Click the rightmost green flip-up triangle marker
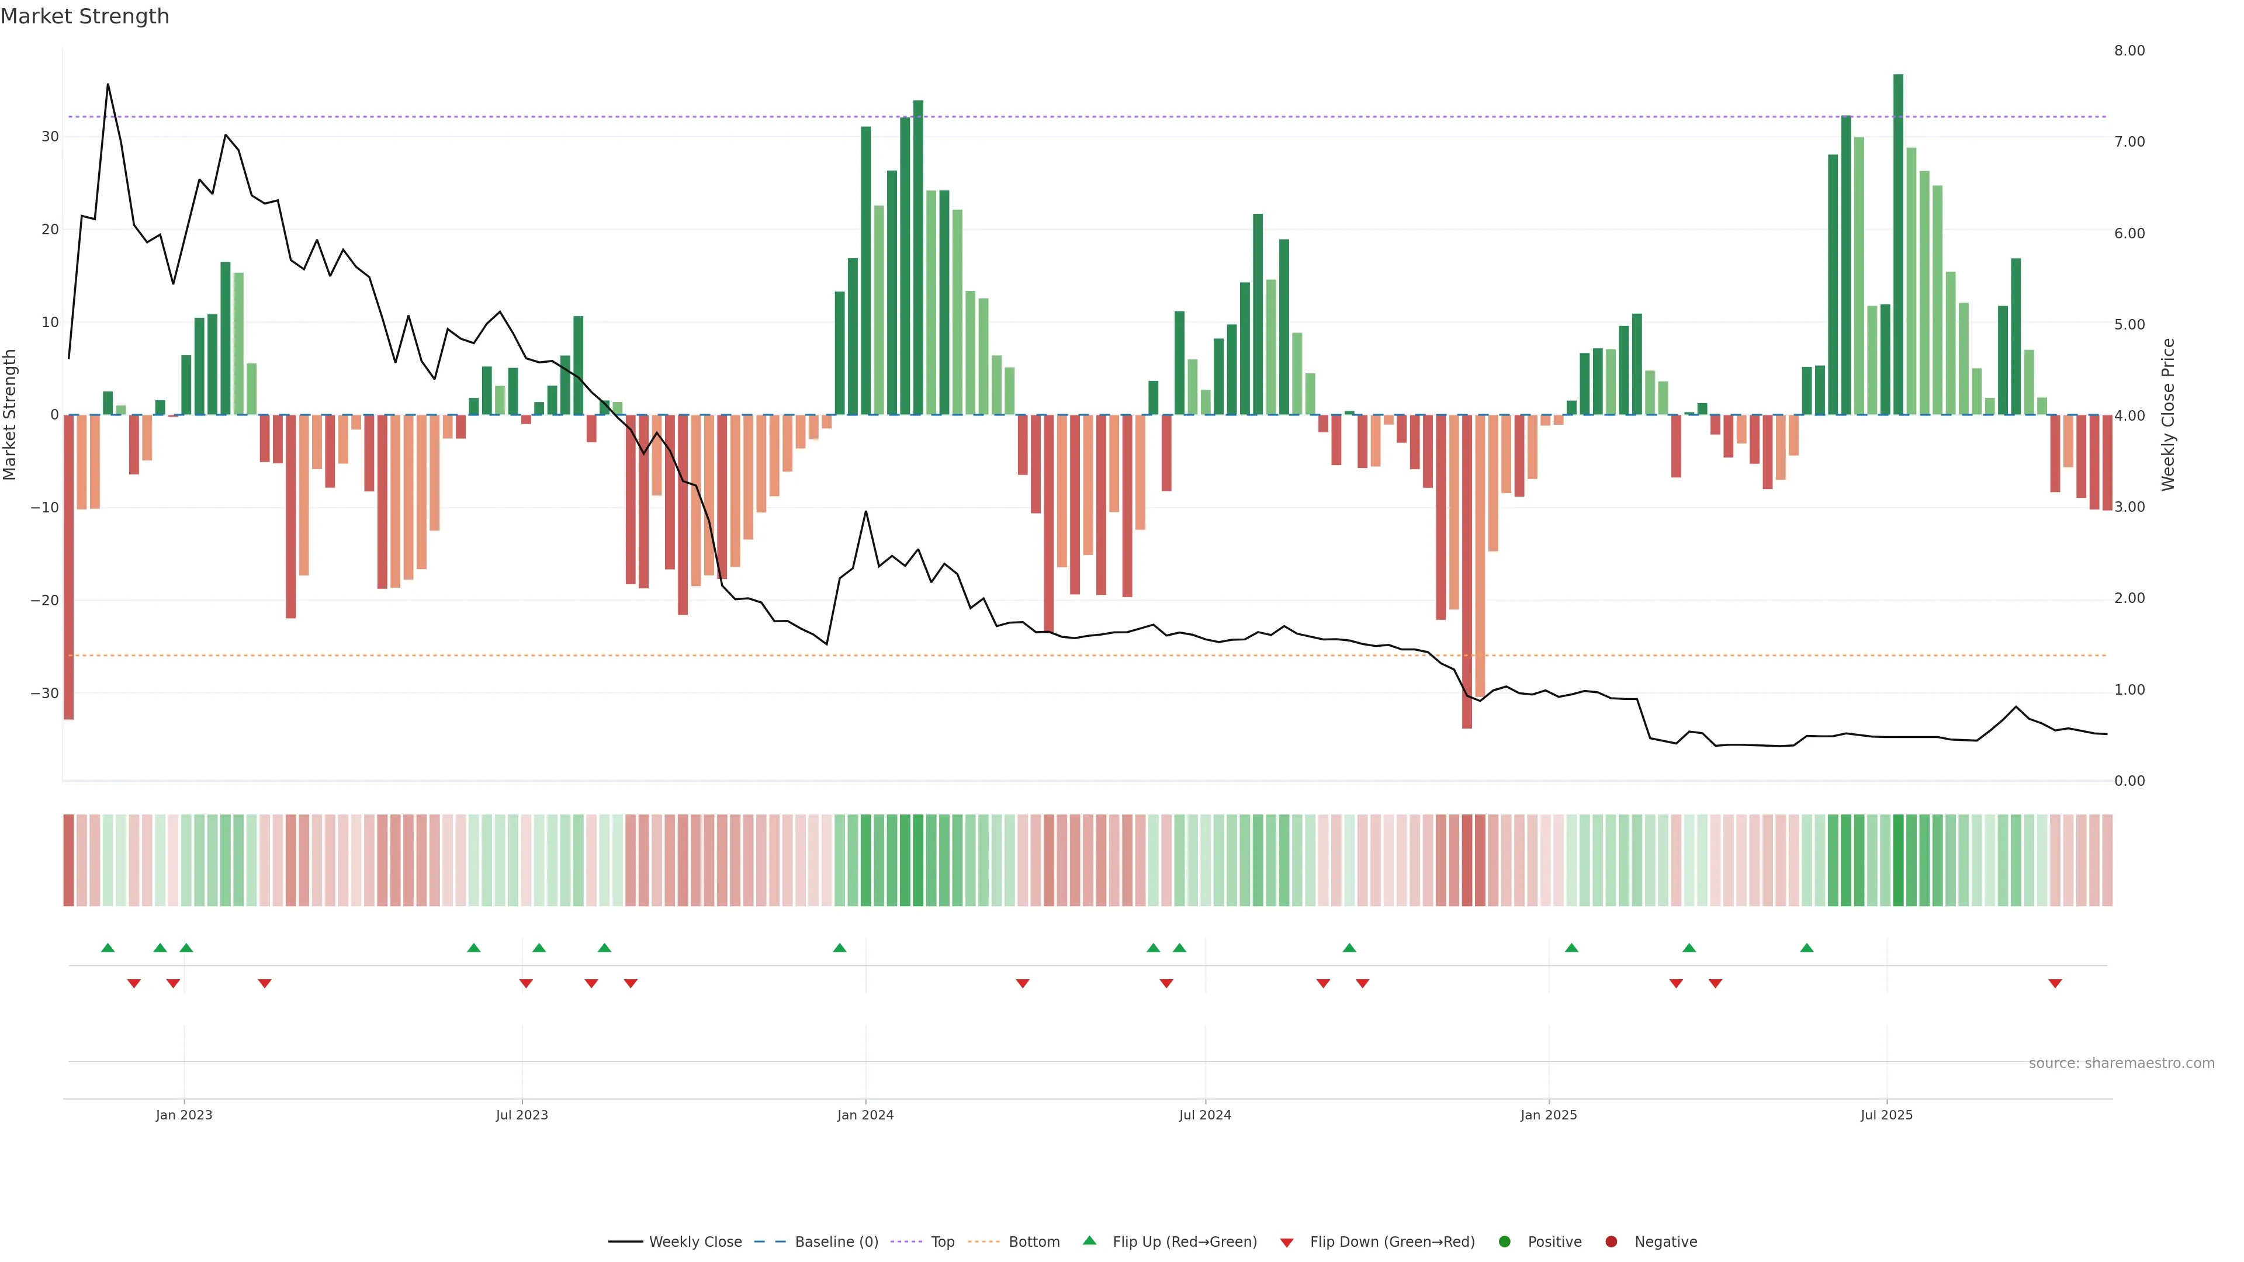Viewport: 2244px width, 1262px height. coord(1807,948)
